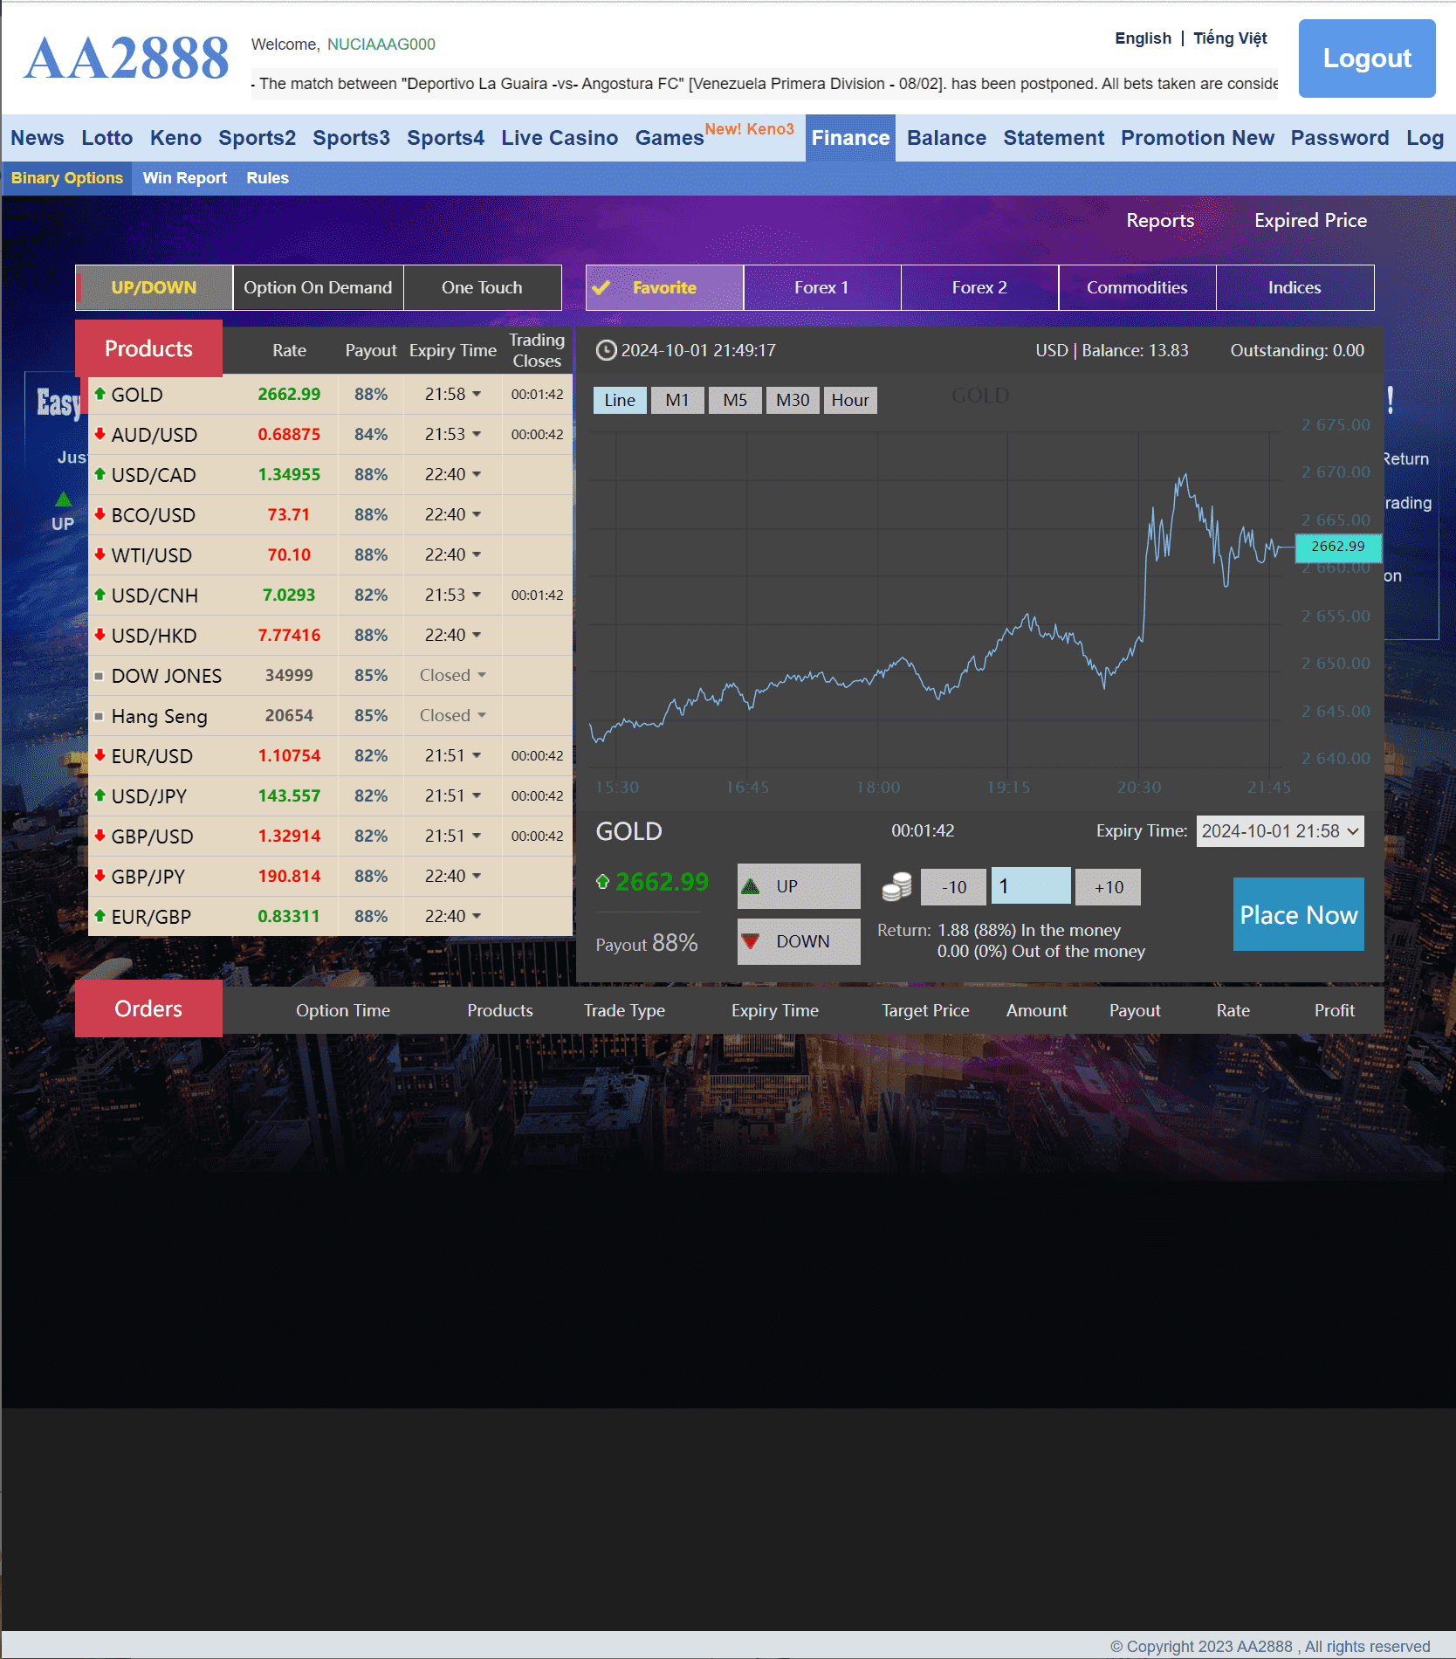Click the NUCIAAAG000 username
This screenshot has width=1456, height=1659.
(x=381, y=45)
